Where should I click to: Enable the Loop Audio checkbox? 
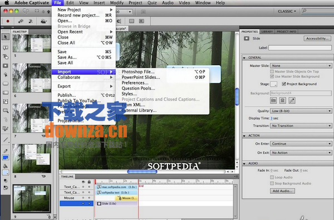pyautogui.click(x=272, y=177)
